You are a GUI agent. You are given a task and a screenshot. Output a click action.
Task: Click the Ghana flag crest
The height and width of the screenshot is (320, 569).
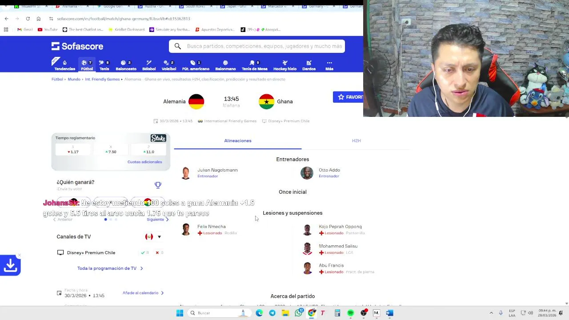(267, 101)
